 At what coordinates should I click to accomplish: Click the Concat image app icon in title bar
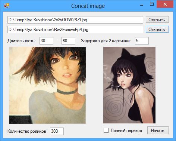pyautogui.click(x=6, y=6)
